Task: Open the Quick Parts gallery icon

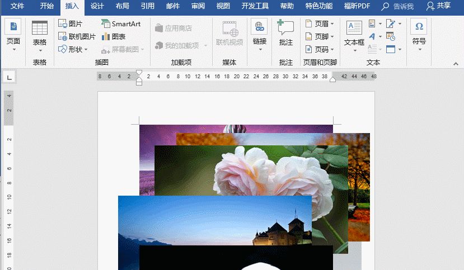Action: tap(372, 23)
